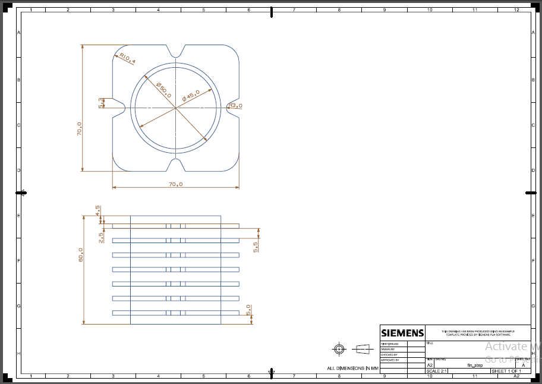The height and width of the screenshot is (384, 542).
Task: Click the SCALE 2:1 cell
Action: point(437,370)
